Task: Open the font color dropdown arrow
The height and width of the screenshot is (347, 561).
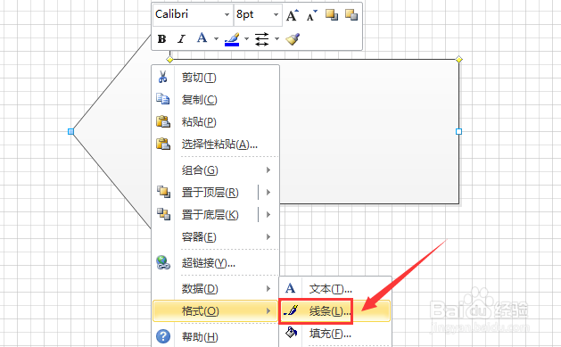Action: 216,38
